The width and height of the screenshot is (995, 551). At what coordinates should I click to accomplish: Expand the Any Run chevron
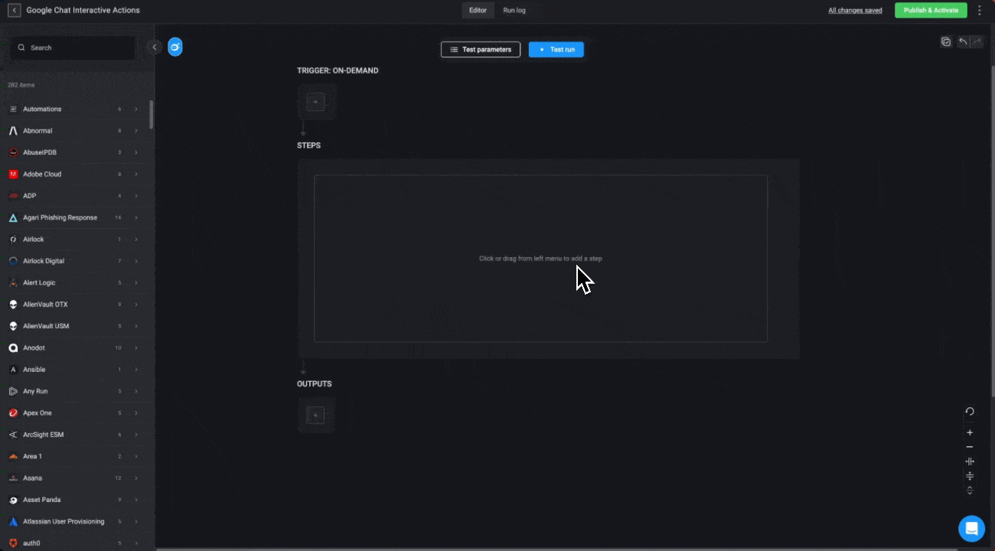(x=136, y=391)
